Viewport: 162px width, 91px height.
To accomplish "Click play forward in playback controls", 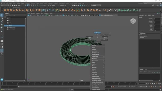I will pos(154,83).
